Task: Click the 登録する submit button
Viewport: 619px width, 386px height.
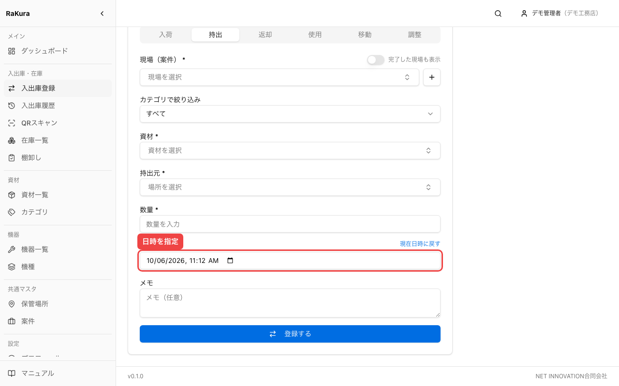Action: pos(290,334)
